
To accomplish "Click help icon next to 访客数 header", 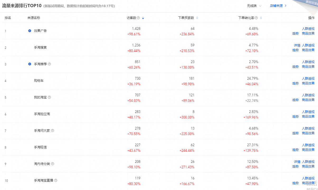I will point(138,18).
